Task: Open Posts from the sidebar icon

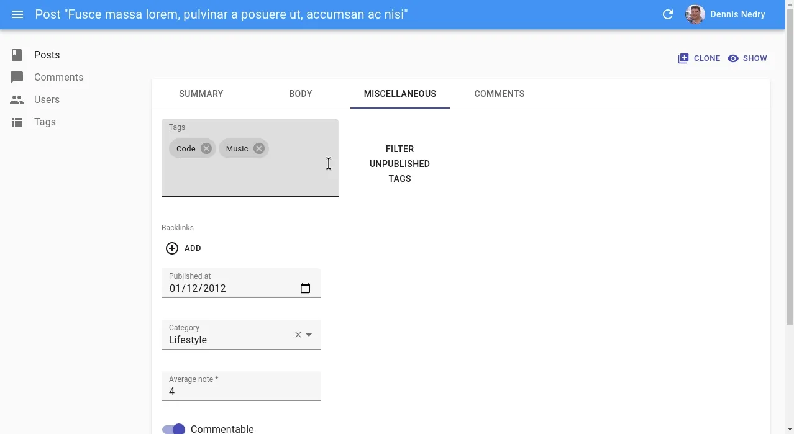Action: [17, 55]
